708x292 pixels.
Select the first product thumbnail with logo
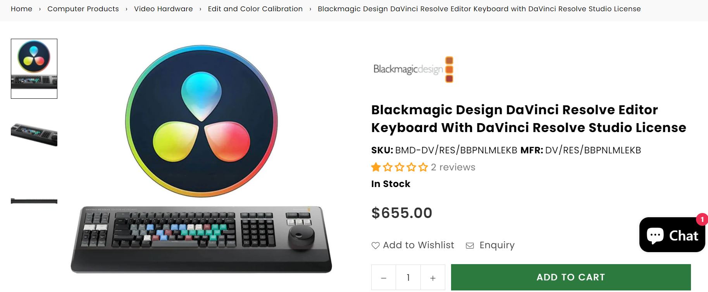pos(34,69)
